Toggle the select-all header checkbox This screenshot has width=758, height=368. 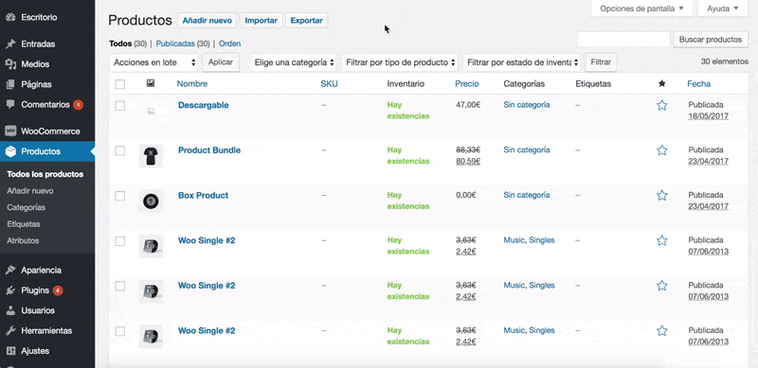[120, 84]
